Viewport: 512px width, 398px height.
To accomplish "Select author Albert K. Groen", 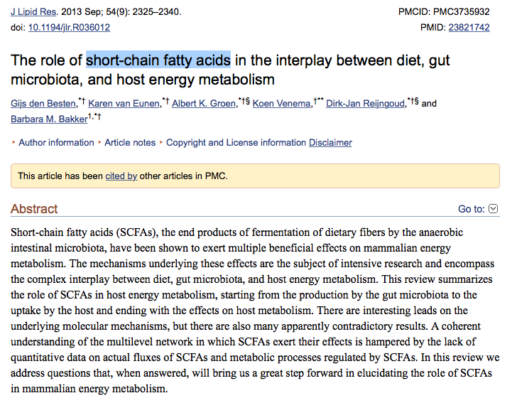I will 204,104.
